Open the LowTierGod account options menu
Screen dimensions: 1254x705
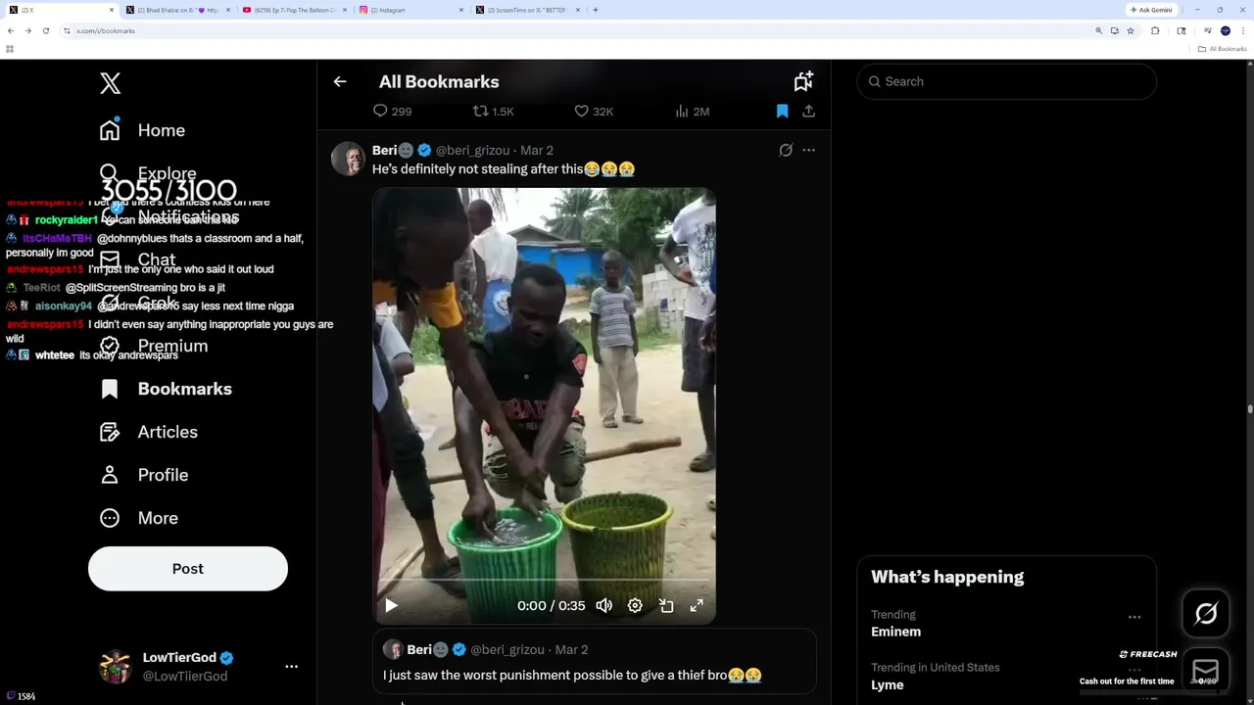click(291, 667)
